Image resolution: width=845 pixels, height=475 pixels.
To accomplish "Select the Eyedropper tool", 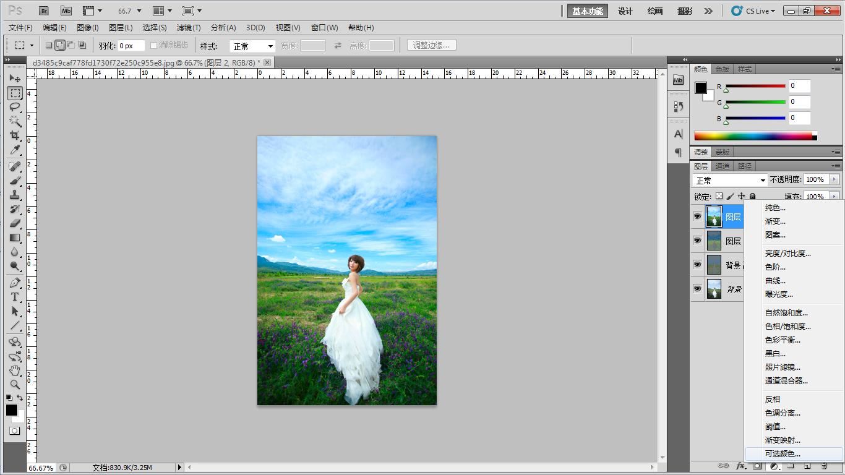I will [x=15, y=150].
